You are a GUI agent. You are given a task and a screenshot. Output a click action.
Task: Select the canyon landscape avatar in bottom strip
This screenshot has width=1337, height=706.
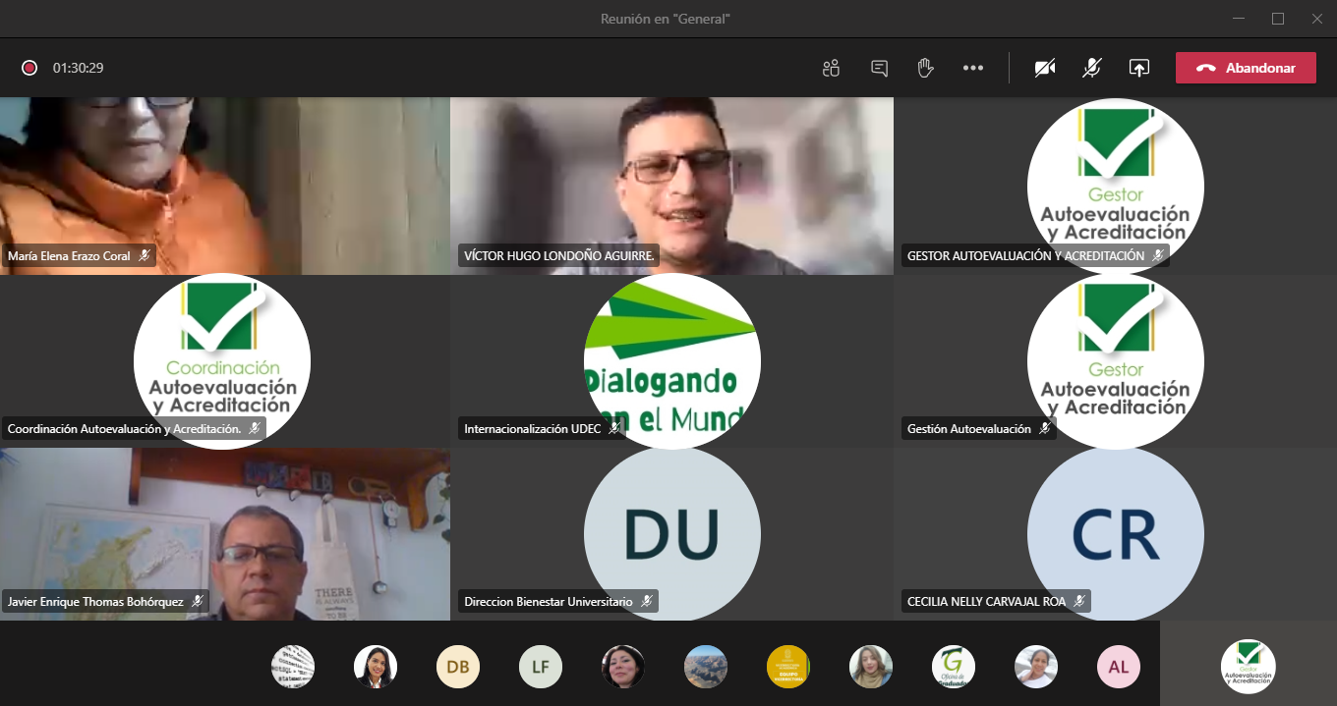(706, 667)
